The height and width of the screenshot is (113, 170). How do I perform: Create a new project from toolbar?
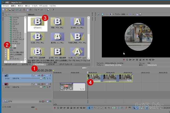tap(3, 10)
